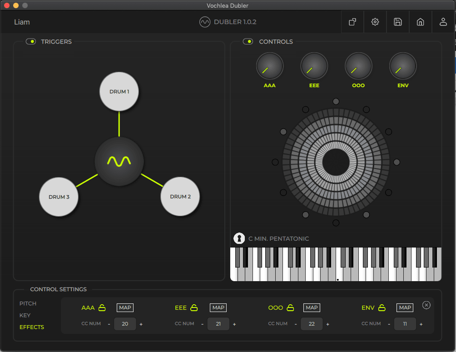The height and width of the screenshot is (352, 456).
Task: Open the user profile icon
Action: [x=443, y=22]
